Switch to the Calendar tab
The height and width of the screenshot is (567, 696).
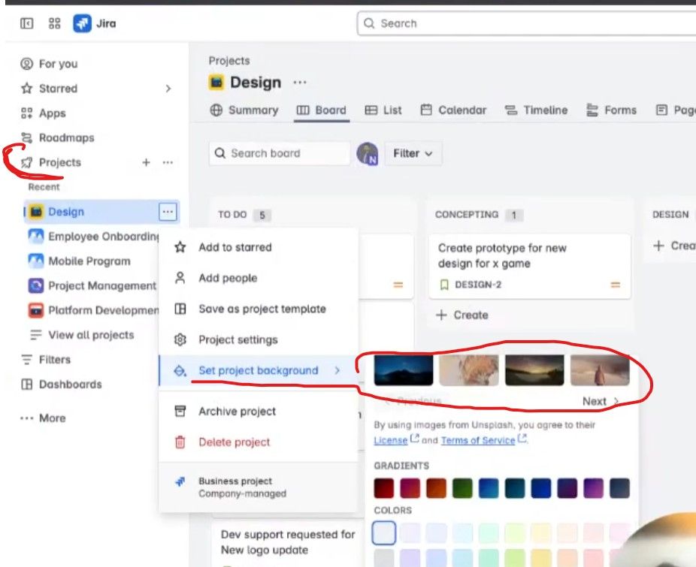[x=453, y=110]
